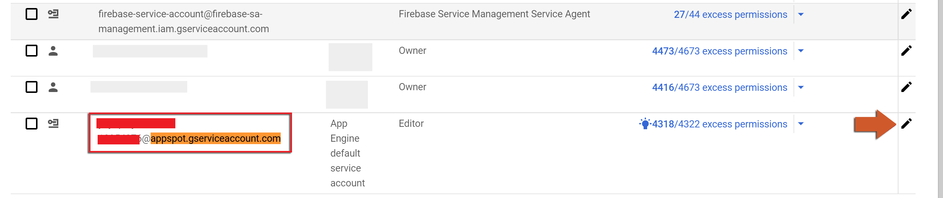The width and height of the screenshot is (943, 198).
Task: Click the edit pencil for the 4416/4673 Owner row
Action: pyautogui.click(x=906, y=87)
